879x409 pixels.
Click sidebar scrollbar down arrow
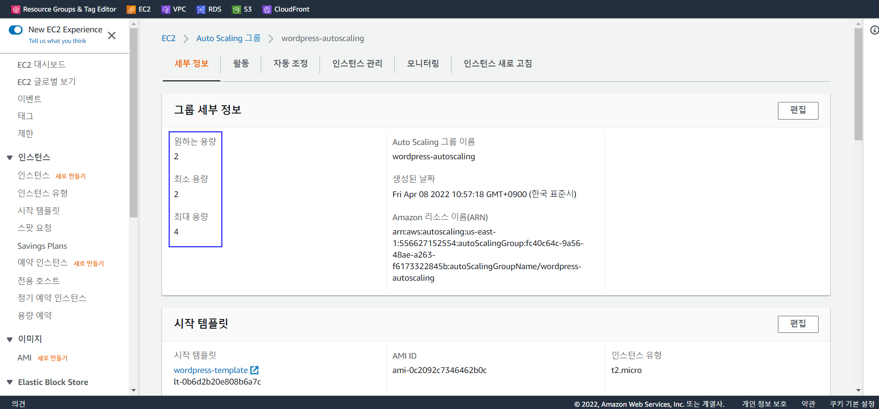click(x=133, y=391)
